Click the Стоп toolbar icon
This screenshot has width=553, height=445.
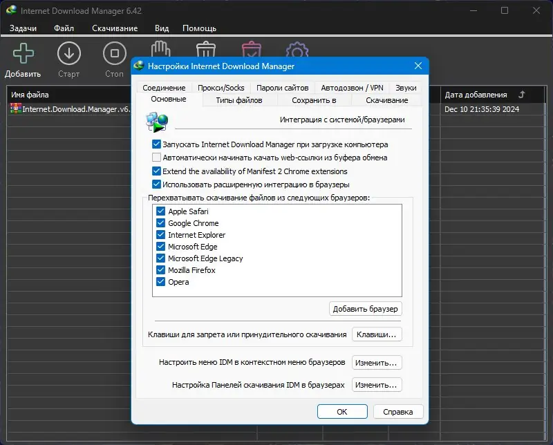coord(114,53)
